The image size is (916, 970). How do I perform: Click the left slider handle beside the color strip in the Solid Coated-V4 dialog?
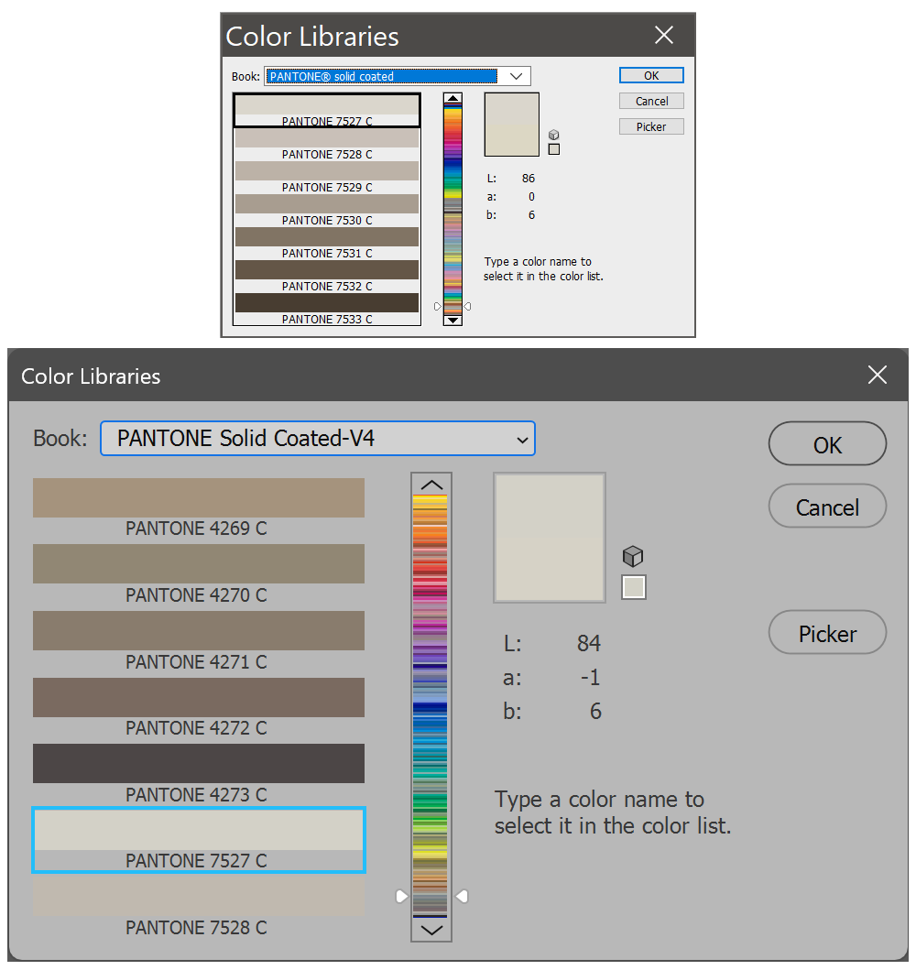(401, 896)
